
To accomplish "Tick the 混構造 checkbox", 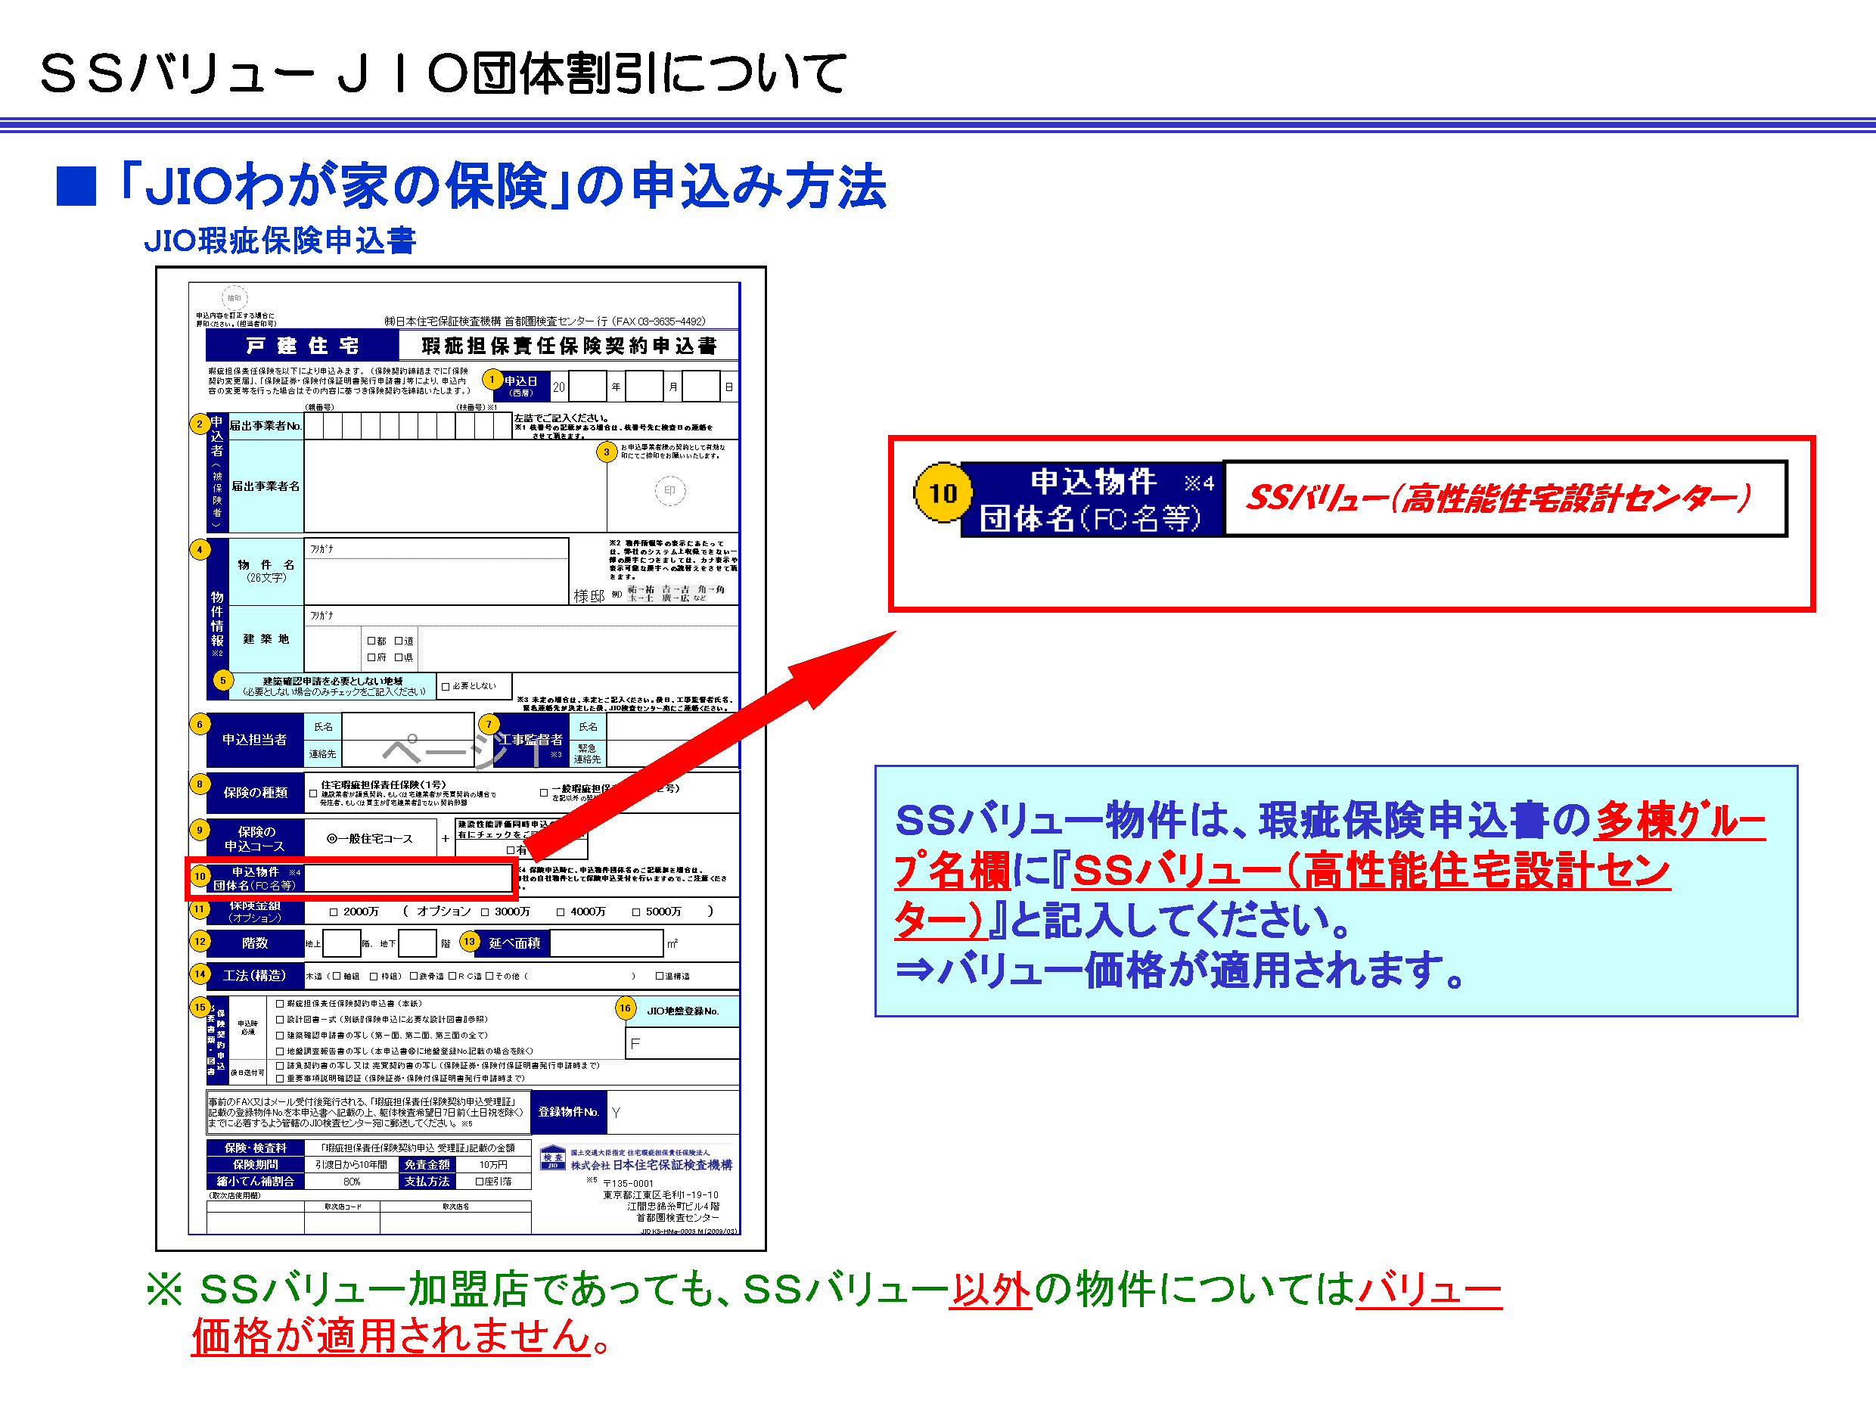I will (x=659, y=976).
